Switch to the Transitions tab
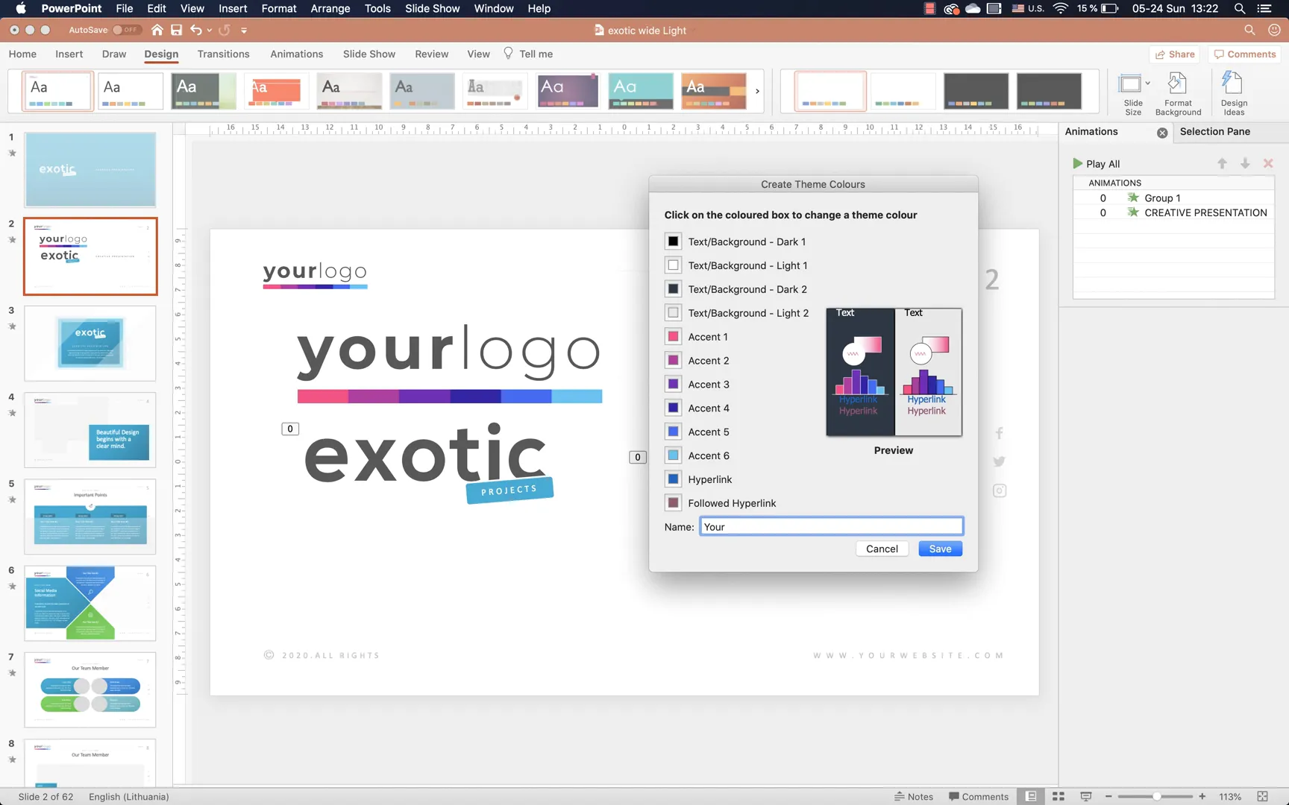Viewport: 1289px width, 805px height. pos(223,54)
